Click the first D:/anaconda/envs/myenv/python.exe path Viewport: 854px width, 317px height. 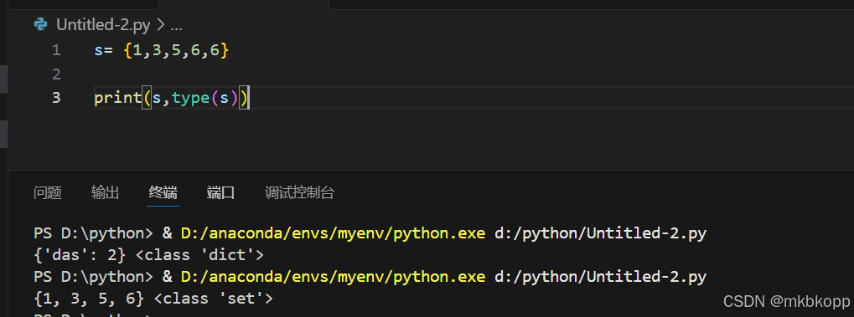(333, 233)
